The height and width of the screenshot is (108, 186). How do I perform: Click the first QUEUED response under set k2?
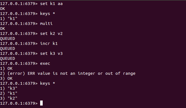point(8,38)
